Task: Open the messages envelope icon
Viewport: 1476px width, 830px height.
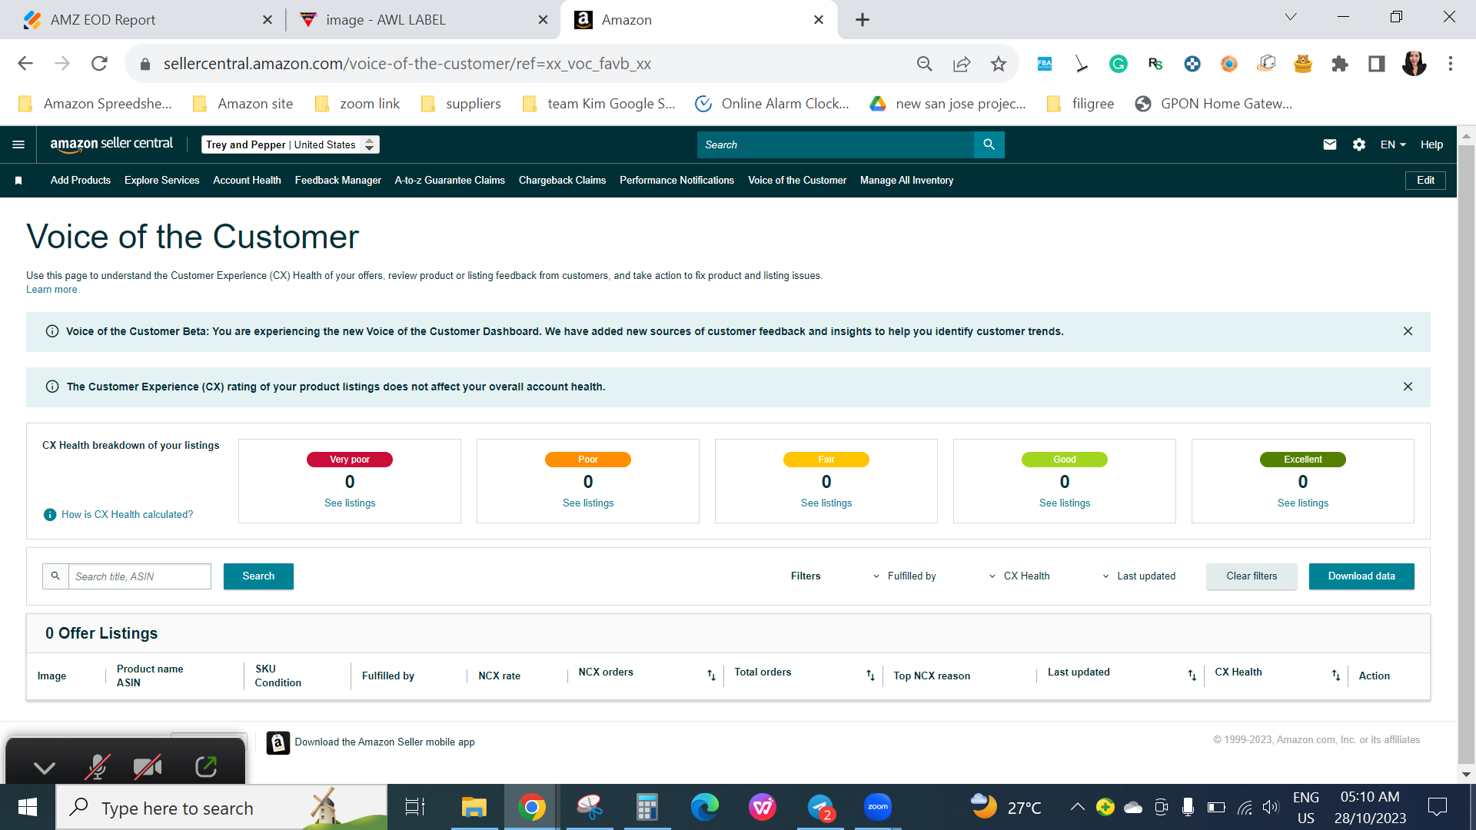Action: [1329, 144]
